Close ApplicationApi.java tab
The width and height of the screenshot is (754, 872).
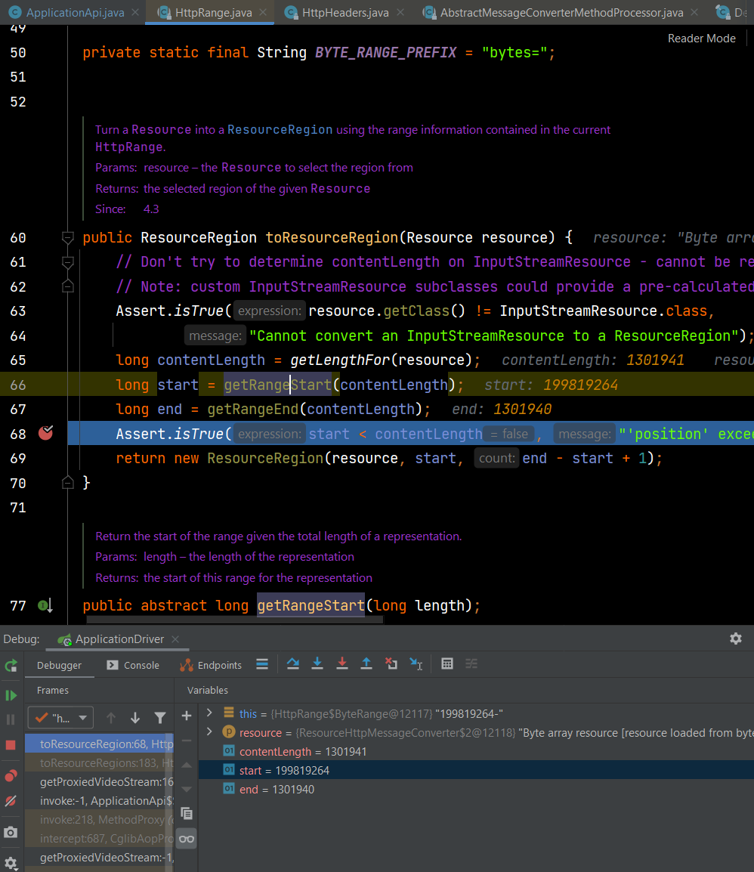pyautogui.click(x=135, y=12)
